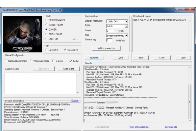Click the Framerate summary line in Results
This screenshot has height=131, width=196.
[108, 115]
